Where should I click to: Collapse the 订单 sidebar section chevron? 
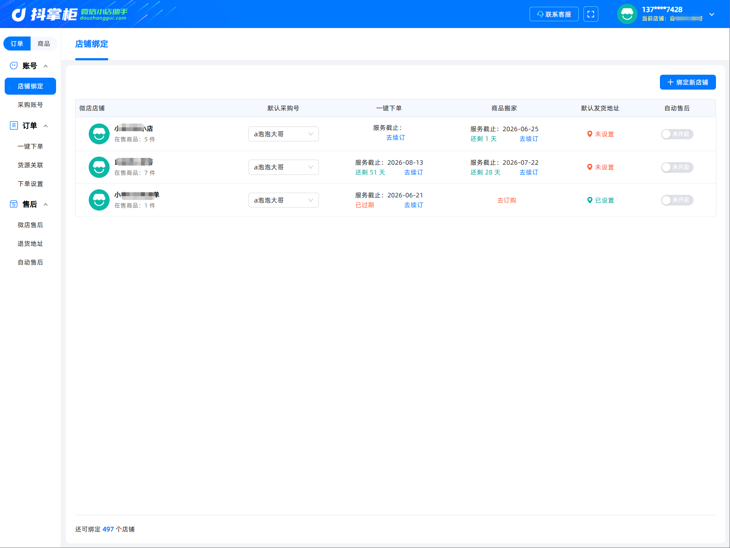[x=45, y=126]
